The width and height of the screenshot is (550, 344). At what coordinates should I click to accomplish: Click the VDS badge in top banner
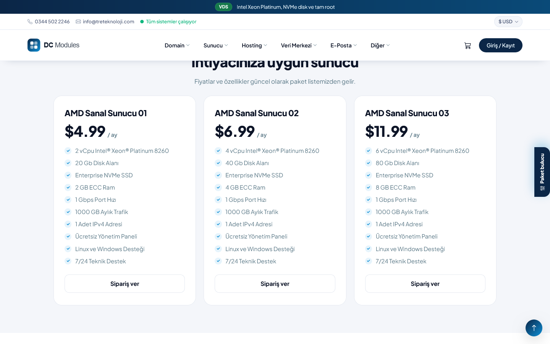[223, 7]
